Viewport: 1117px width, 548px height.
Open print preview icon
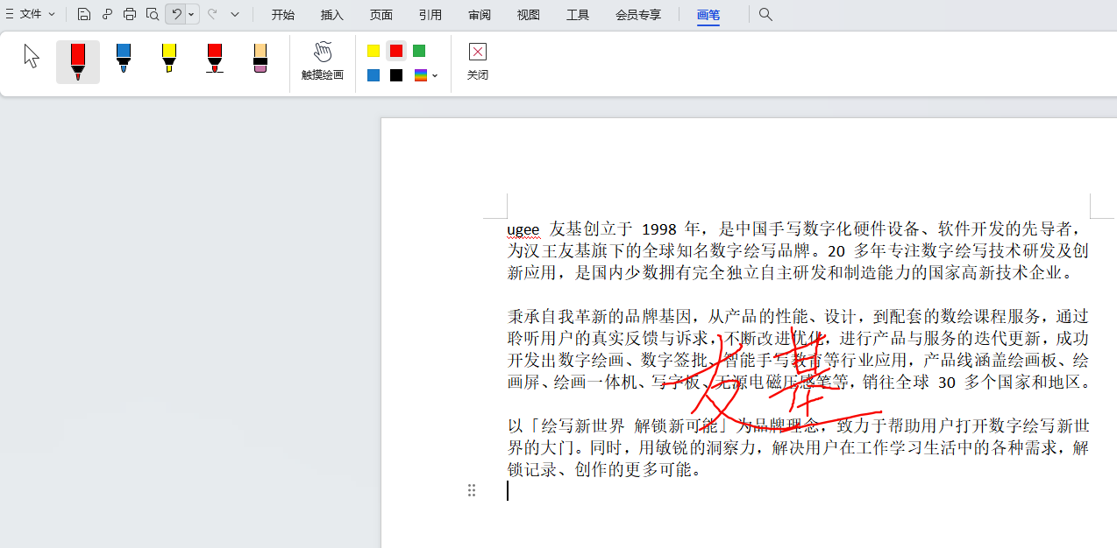153,14
